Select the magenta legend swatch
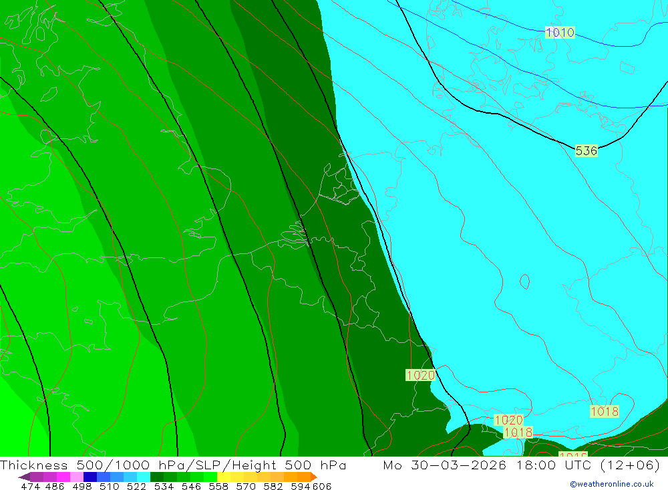 pos(63,477)
